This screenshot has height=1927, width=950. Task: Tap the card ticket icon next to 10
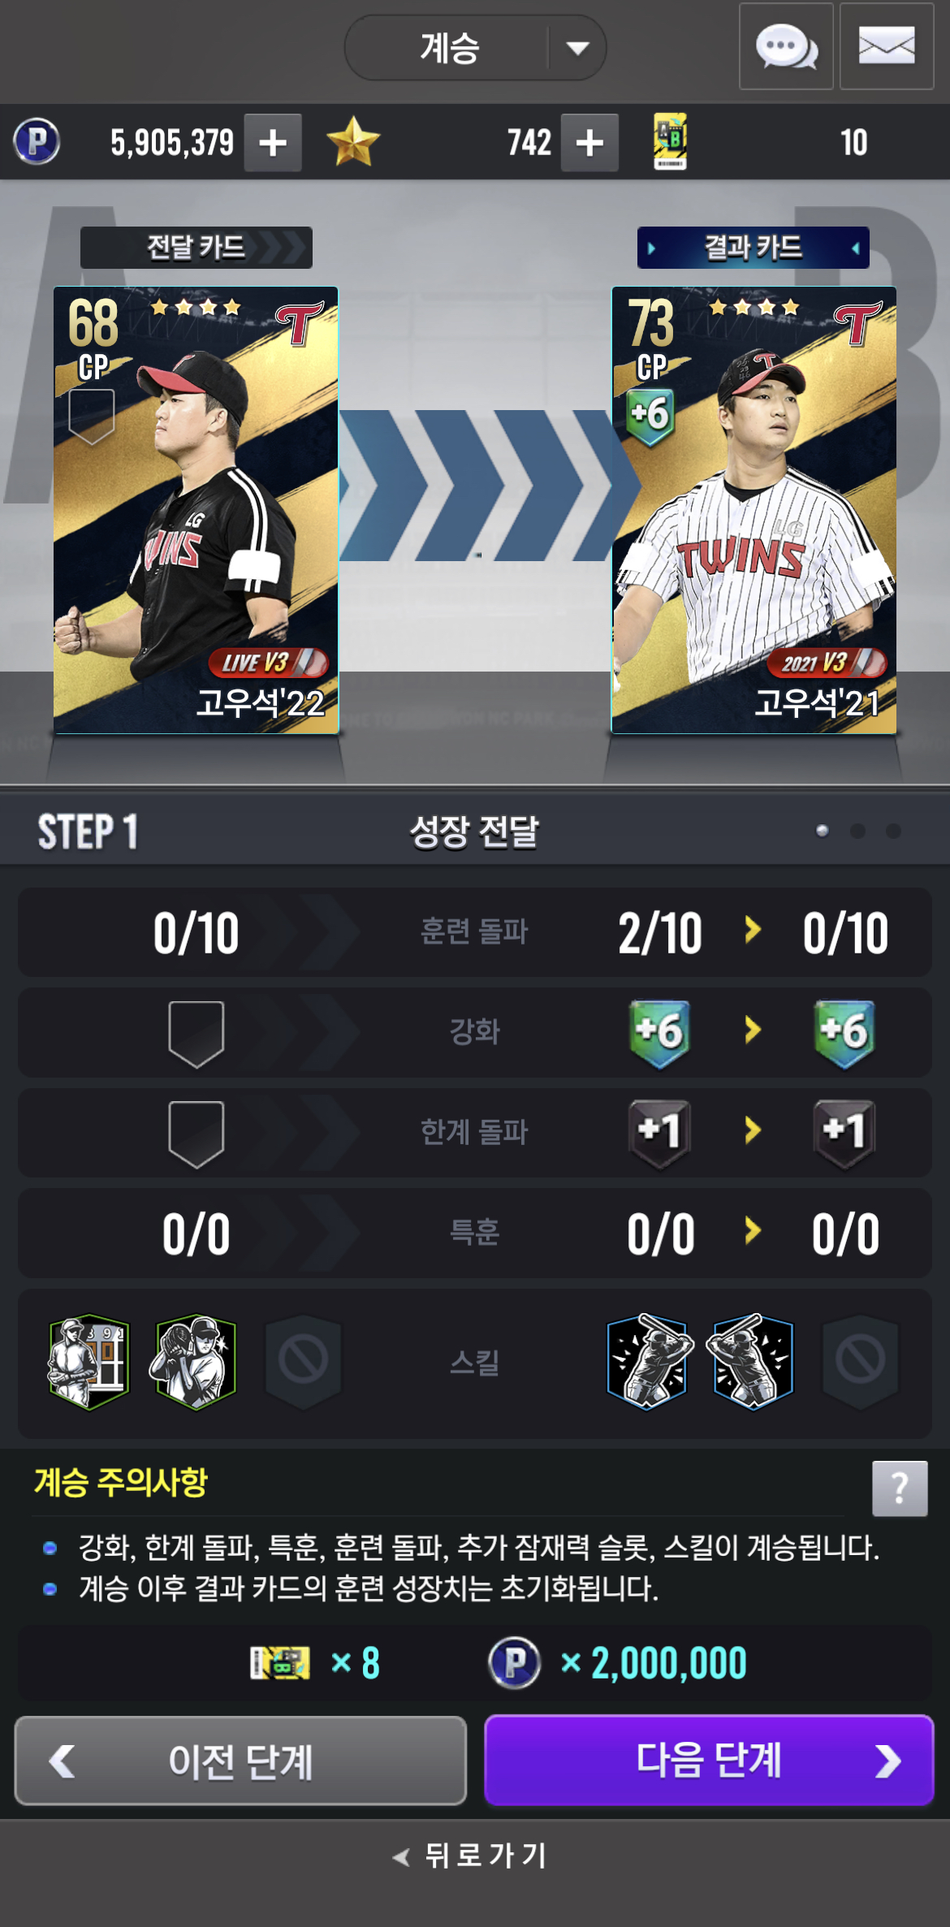pyautogui.click(x=670, y=142)
